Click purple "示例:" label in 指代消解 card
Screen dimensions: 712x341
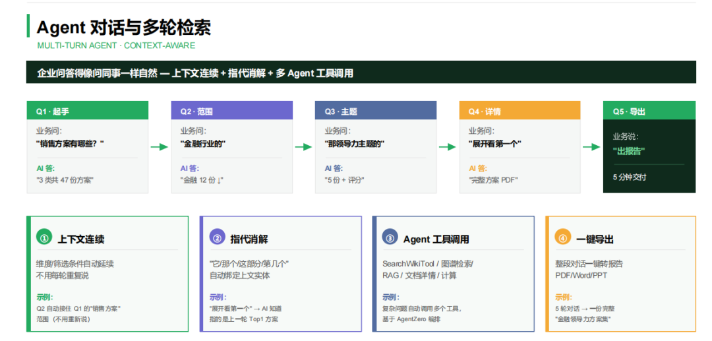click(x=218, y=298)
